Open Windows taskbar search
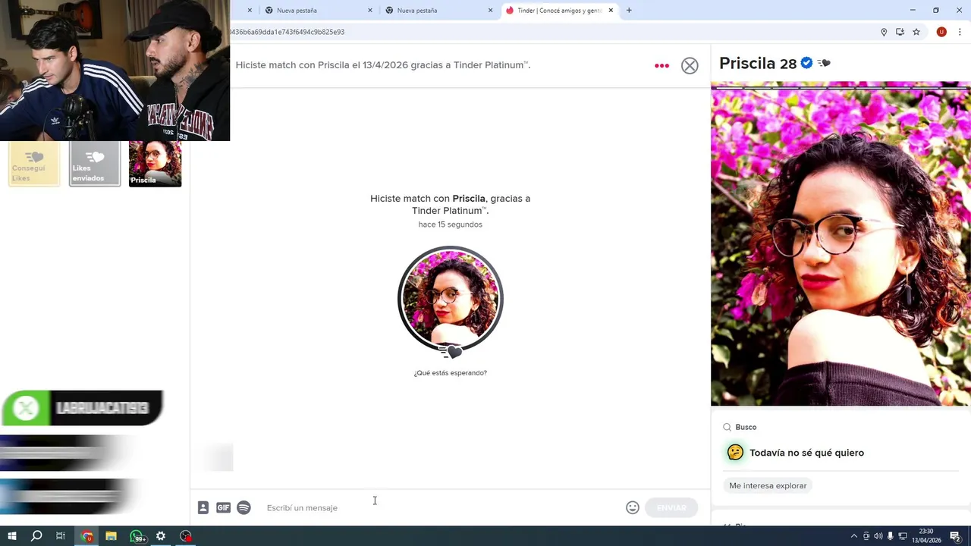This screenshot has height=546, width=971. click(36, 536)
